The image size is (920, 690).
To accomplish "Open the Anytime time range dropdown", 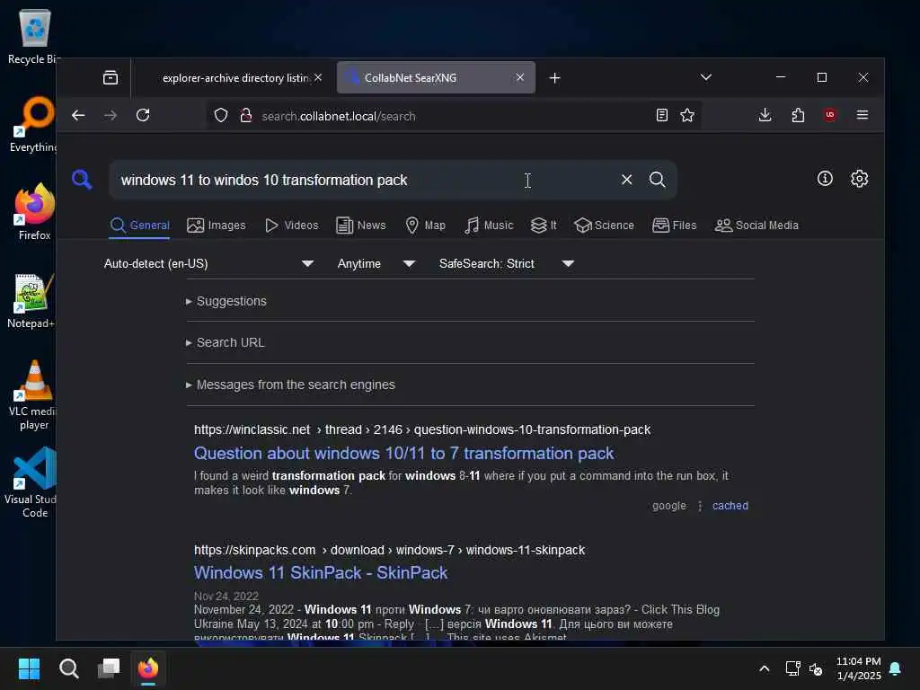I will click(376, 263).
